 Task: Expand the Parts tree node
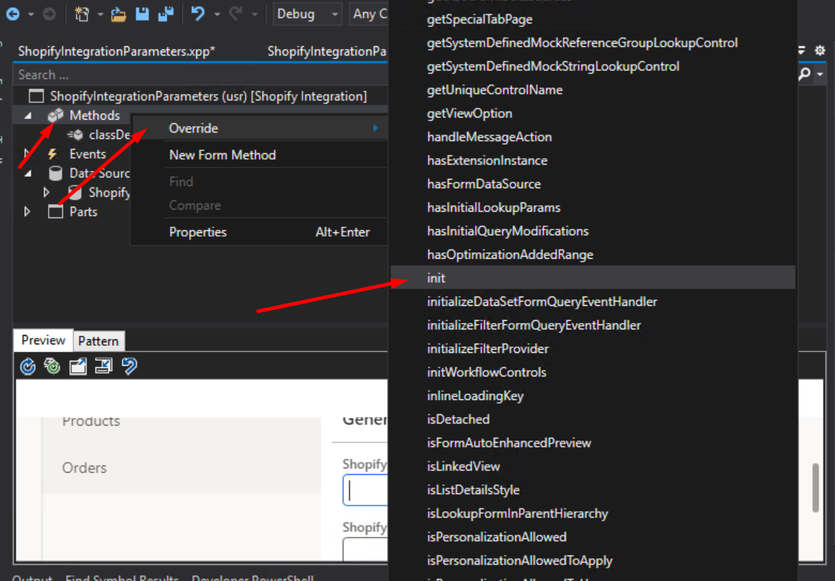click(28, 212)
